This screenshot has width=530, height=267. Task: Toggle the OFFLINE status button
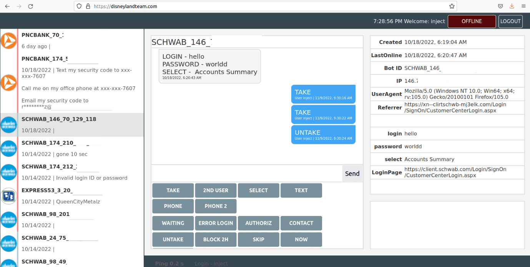pos(472,21)
